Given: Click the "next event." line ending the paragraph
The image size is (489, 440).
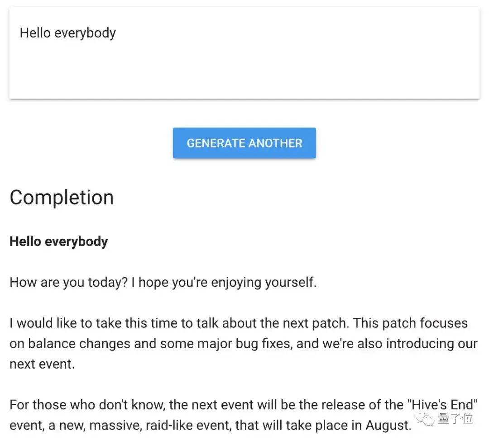Looking at the screenshot, I should [42, 364].
